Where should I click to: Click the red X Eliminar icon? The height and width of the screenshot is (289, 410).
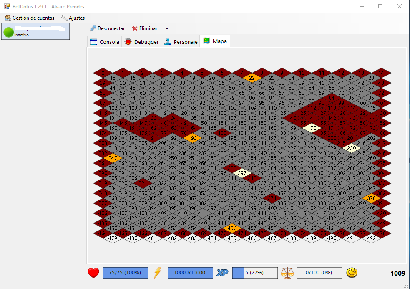coord(135,28)
